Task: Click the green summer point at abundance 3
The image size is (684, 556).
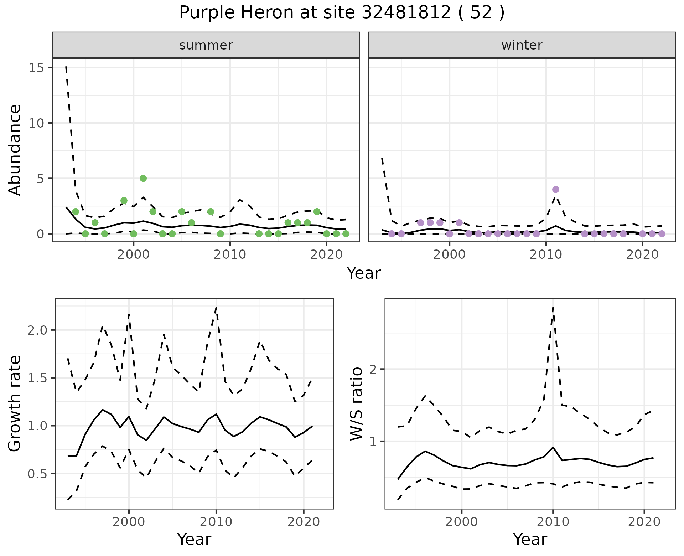Action: click(x=124, y=200)
